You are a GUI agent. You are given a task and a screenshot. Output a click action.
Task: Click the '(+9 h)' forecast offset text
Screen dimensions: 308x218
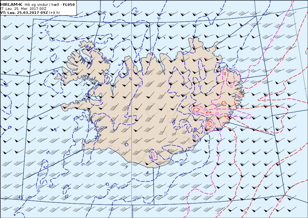55,13
